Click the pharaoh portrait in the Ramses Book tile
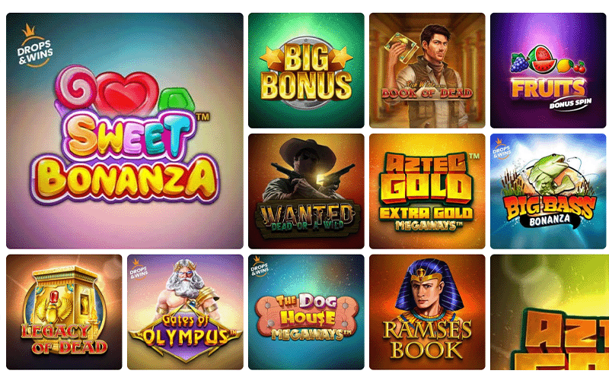This screenshot has width=609, height=380. click(426, 287)
